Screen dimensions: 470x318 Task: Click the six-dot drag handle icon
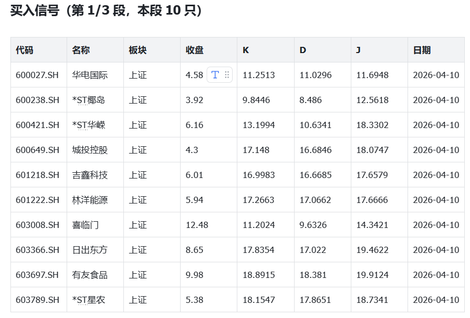[227, 75]
